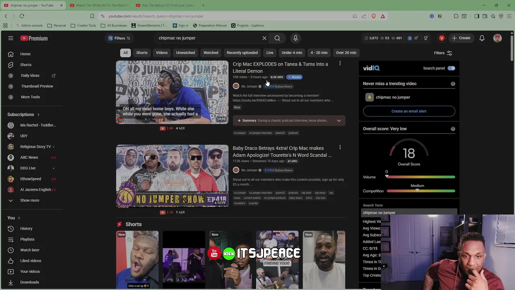
Task: Click the Remix badge on the first video
Action: (x=295, y=77)
